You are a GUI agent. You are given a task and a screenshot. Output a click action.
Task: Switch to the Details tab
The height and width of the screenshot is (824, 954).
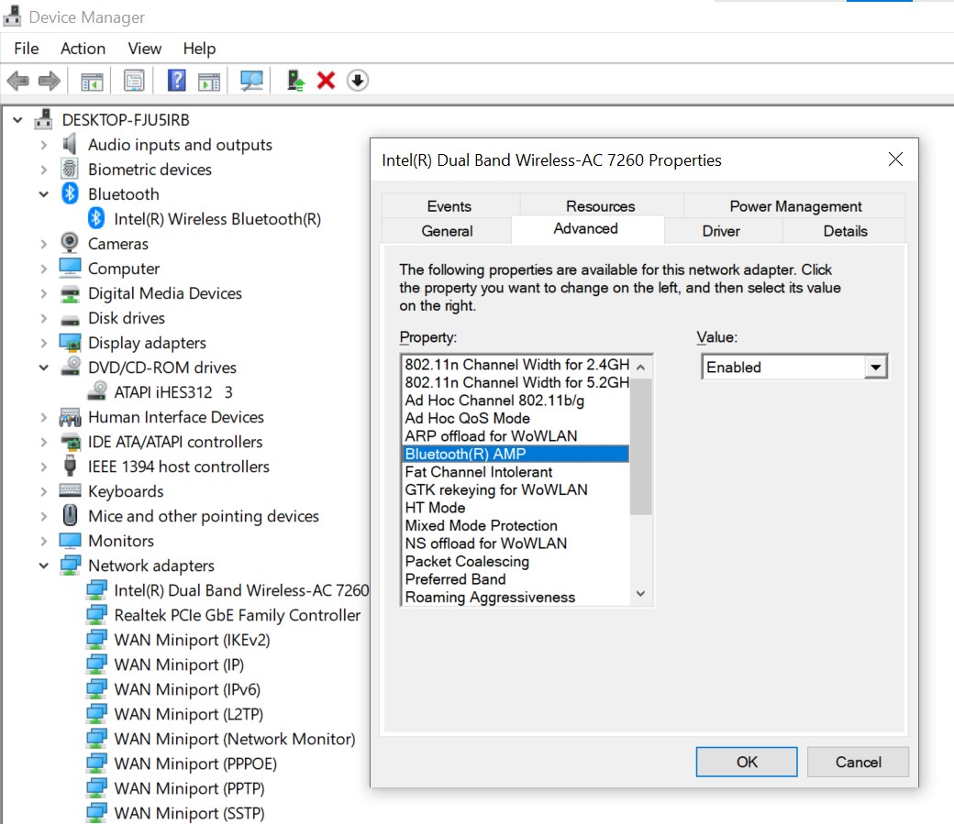pyautogui.click(x=845, y=231)
